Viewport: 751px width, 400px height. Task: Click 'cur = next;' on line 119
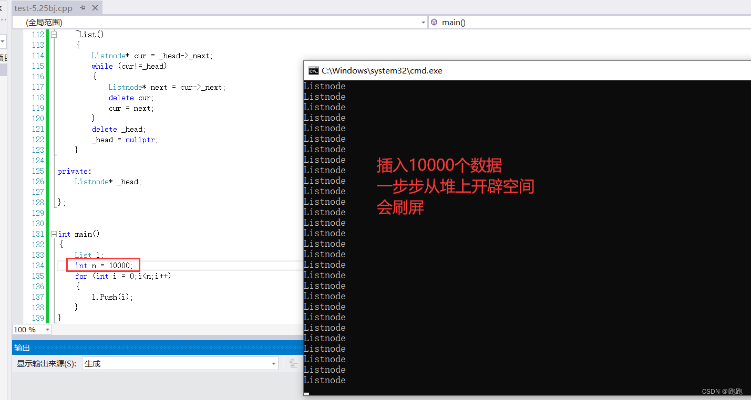[x=131, y=108]
